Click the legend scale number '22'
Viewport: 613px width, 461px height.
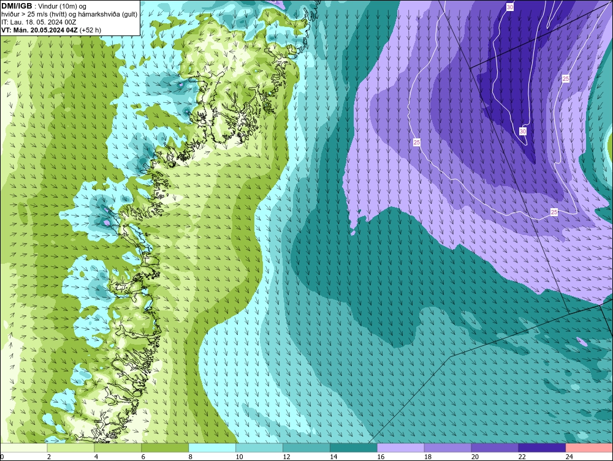522,457
